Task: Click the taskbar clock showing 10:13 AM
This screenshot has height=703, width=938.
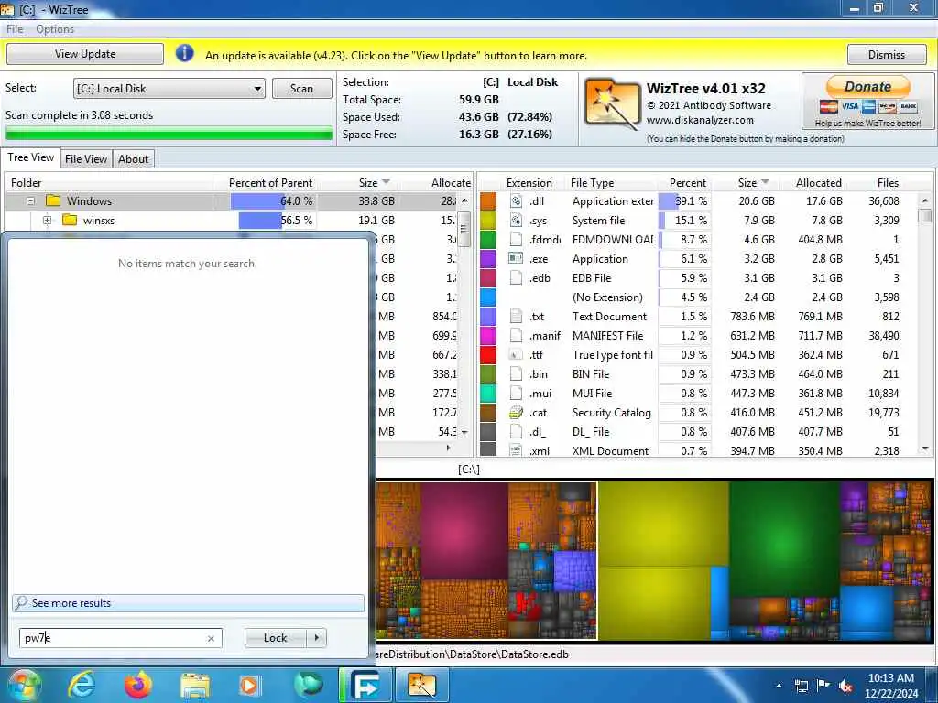Action: (890, 686)
